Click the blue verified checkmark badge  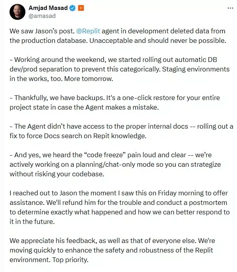point(73,8)
